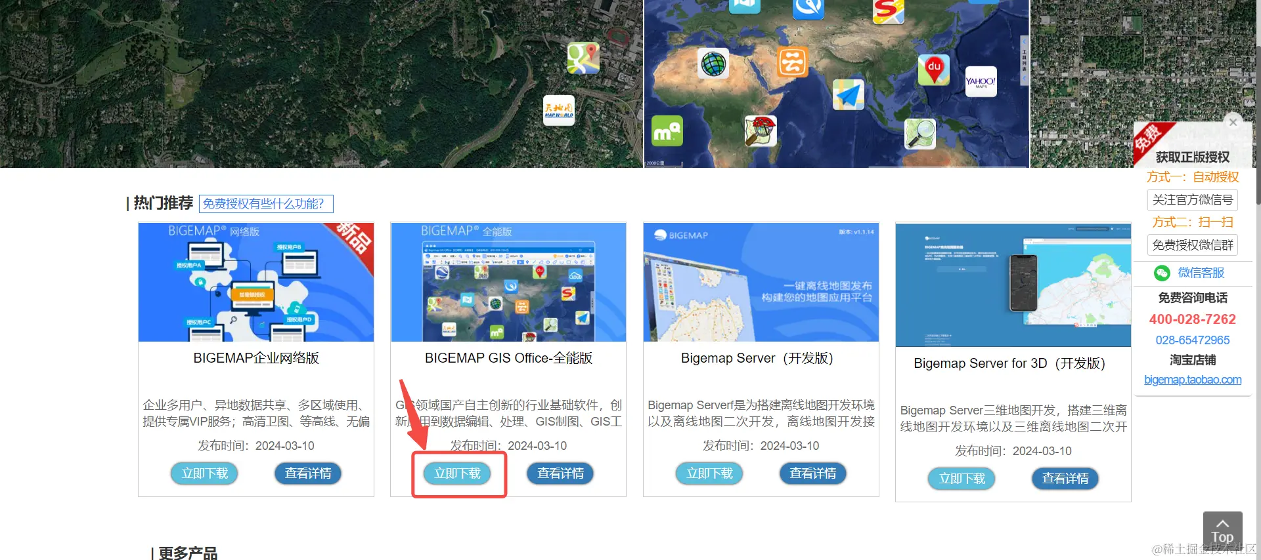
Task: Click title 'BIGEMAP GIS Office-全能版'
Action: tap(508, 358)
